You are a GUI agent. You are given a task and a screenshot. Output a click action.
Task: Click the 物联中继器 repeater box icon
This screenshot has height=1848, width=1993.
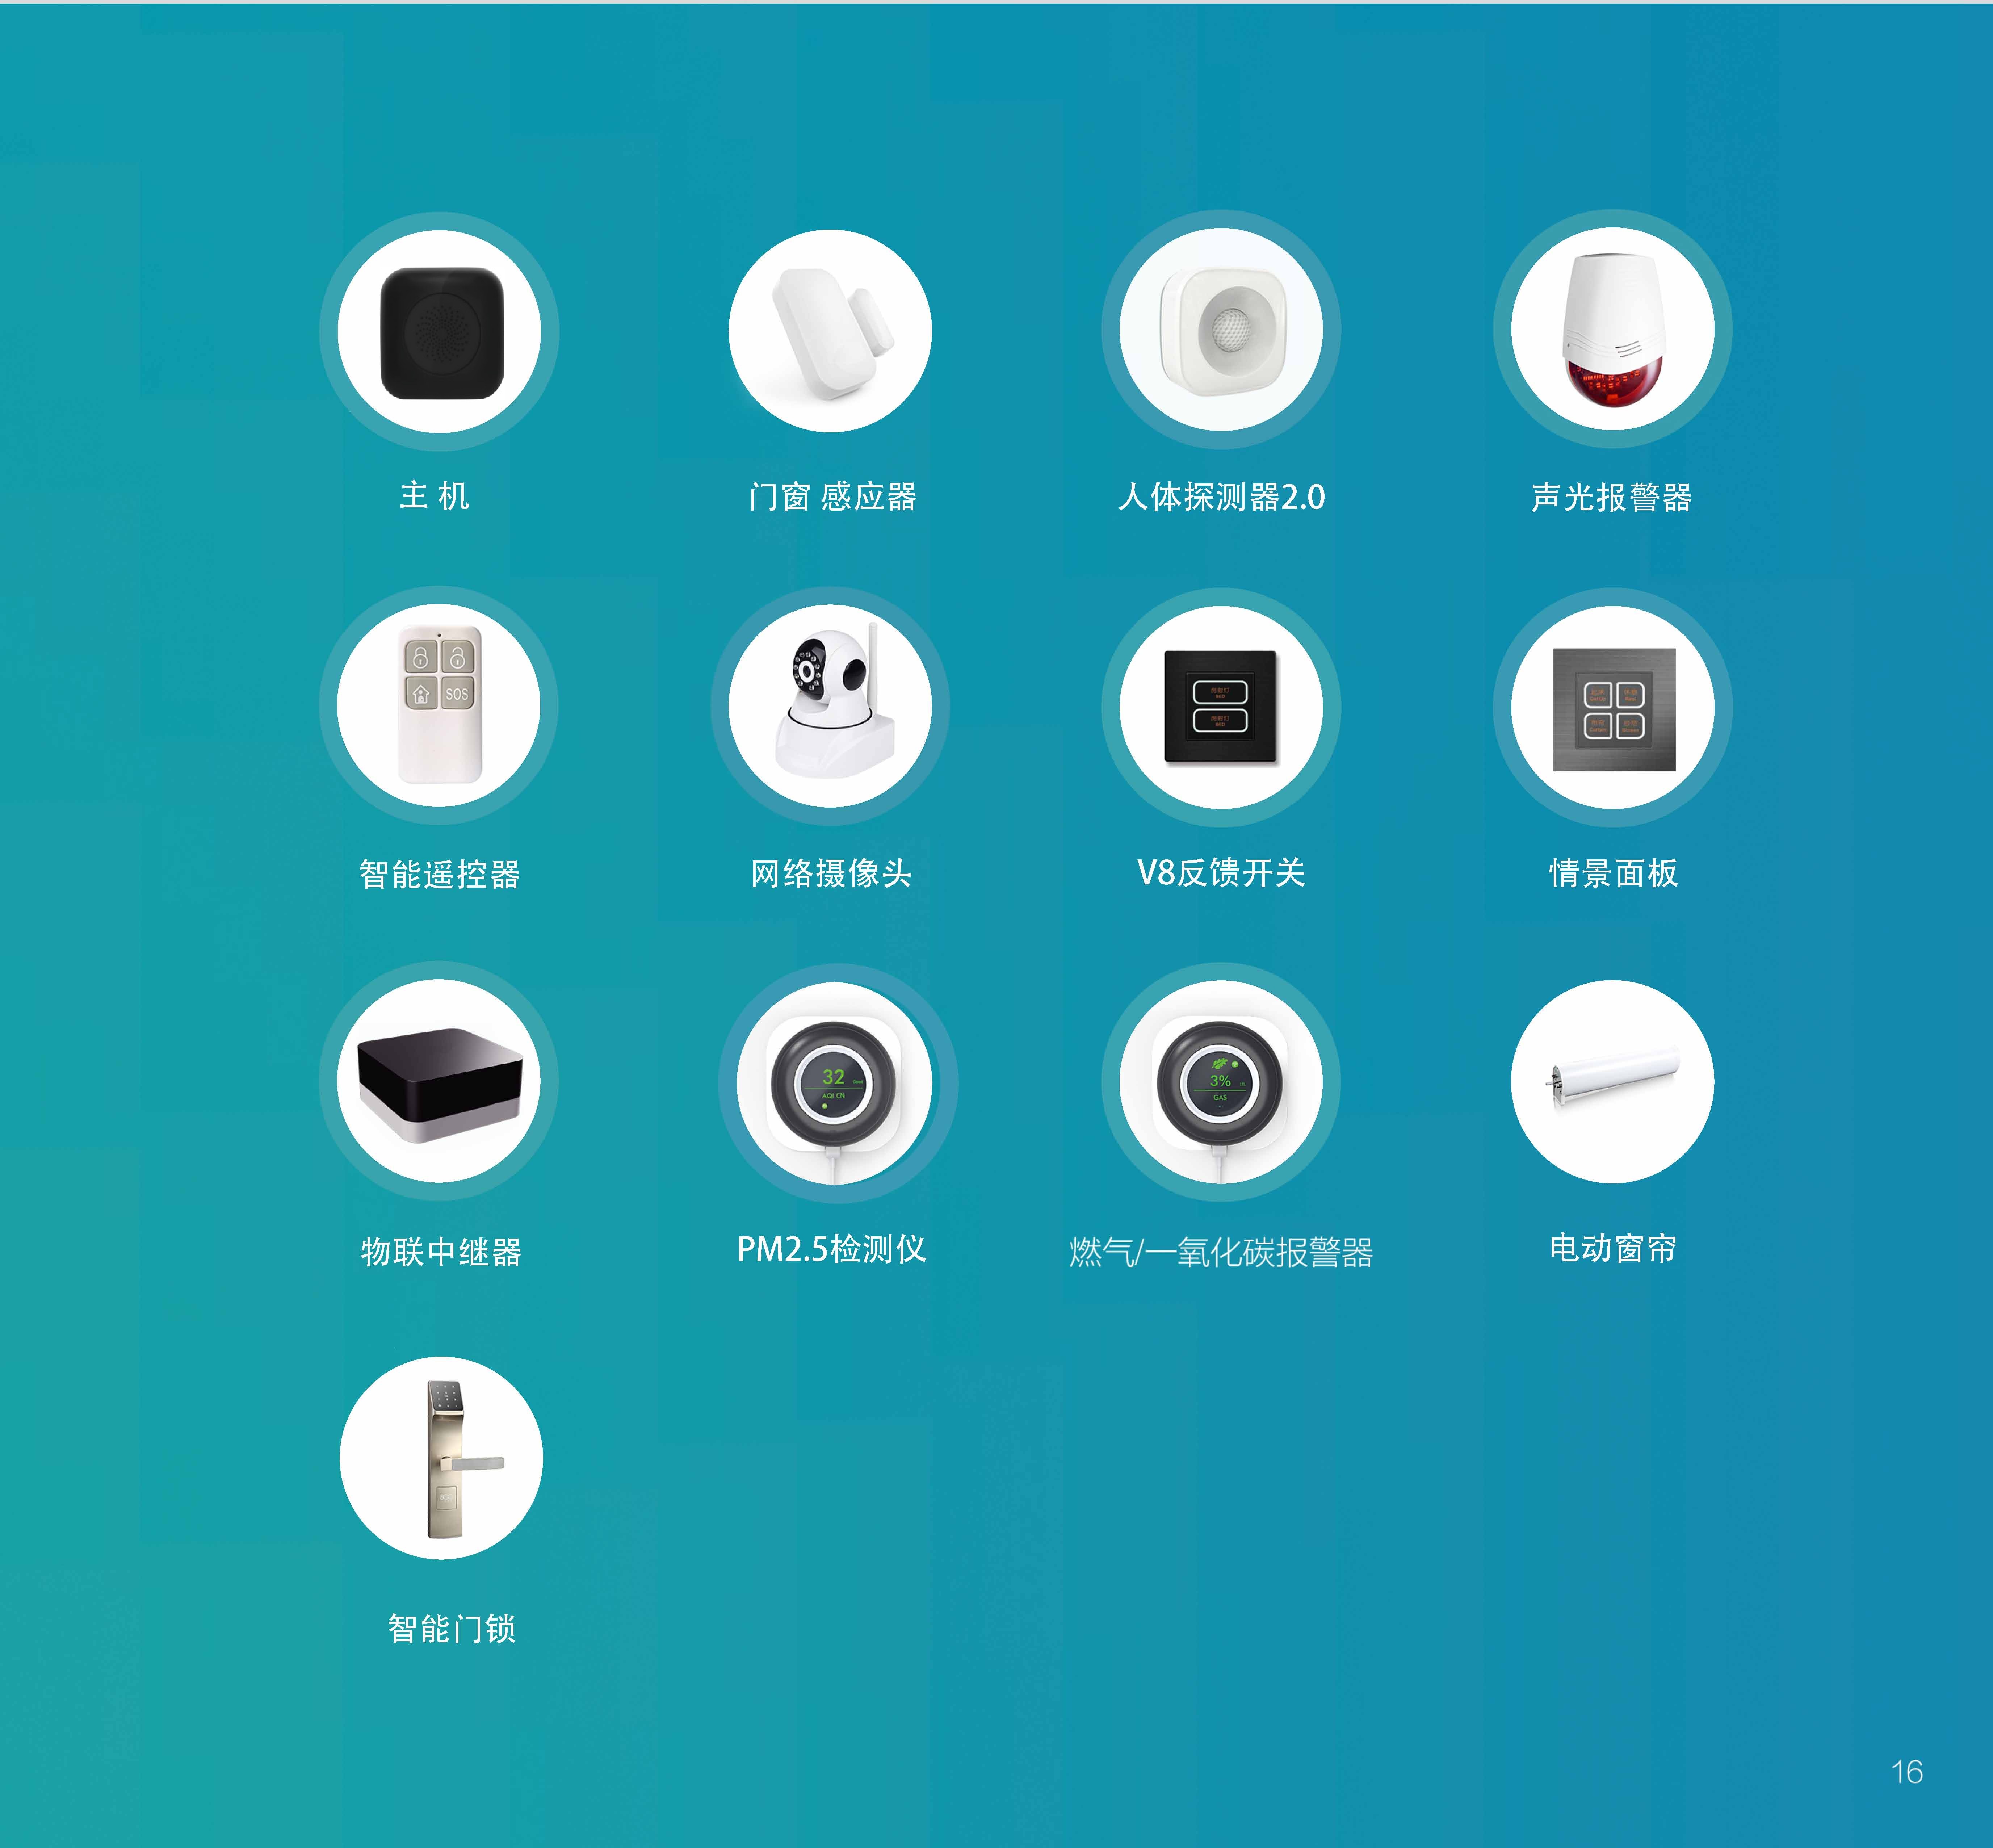pyautogui.click(x=439, y=1081)
